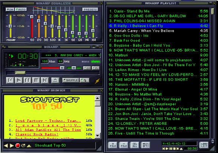Select Matsuri playlist entry
218x153 pixels.
point(158,55)
